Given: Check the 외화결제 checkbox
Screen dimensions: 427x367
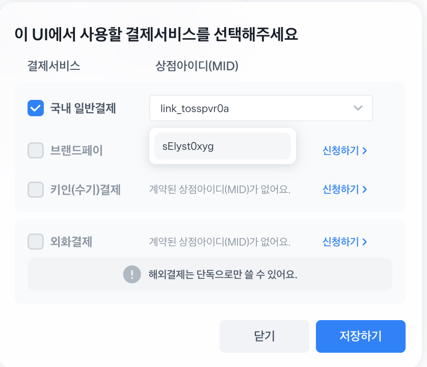Looking at the screenshot, I should pyautogui.click(x=36, y=242).
